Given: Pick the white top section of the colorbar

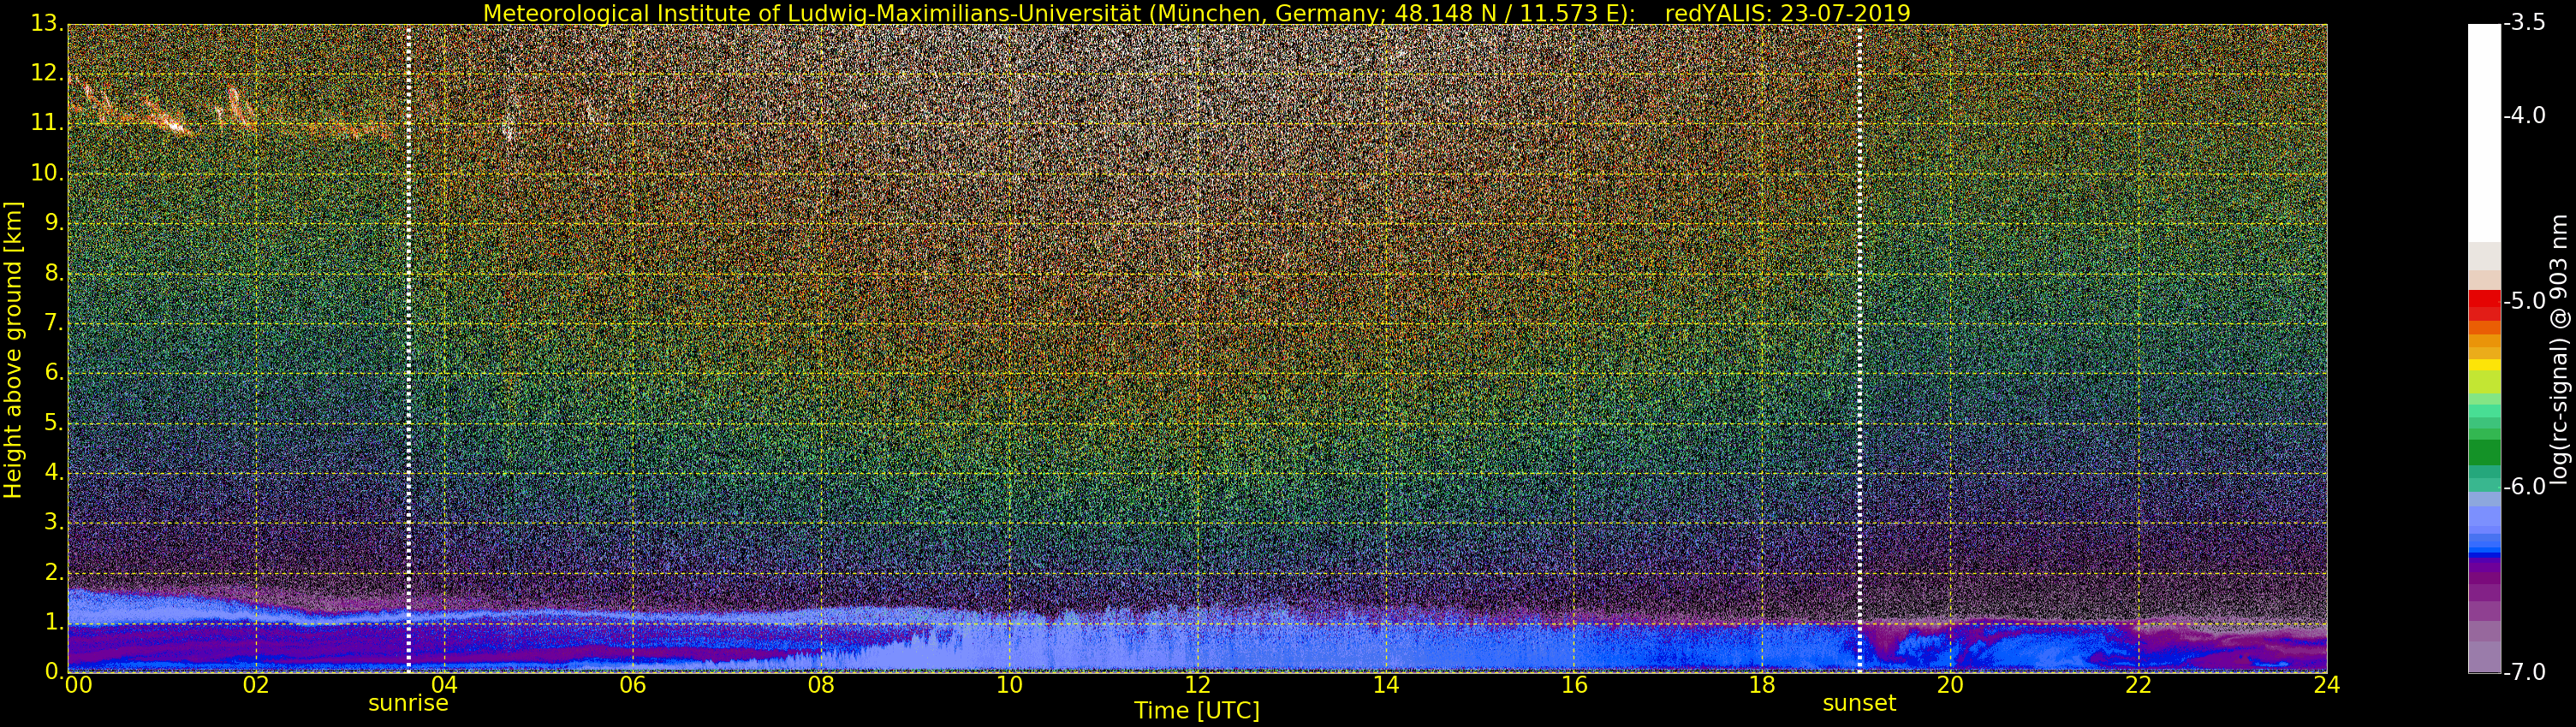Looking at the screenshot, I should [x=2484, y=132].
